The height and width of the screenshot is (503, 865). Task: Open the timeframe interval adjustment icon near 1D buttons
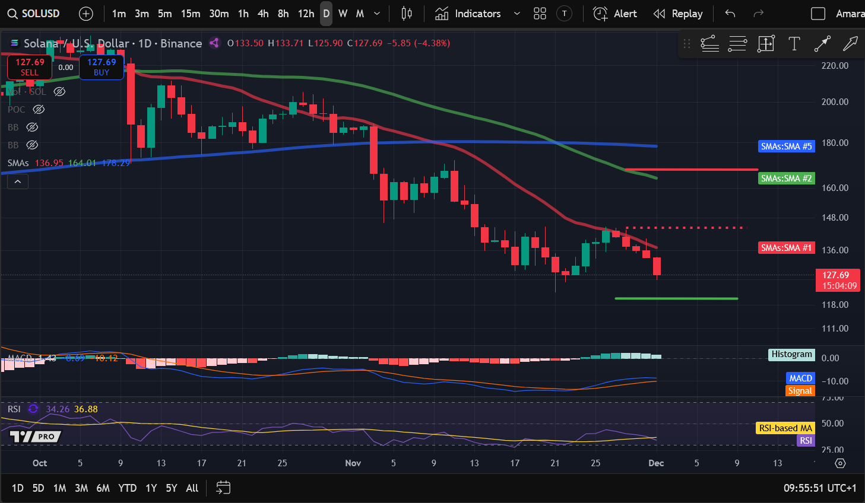coord(223,488)
